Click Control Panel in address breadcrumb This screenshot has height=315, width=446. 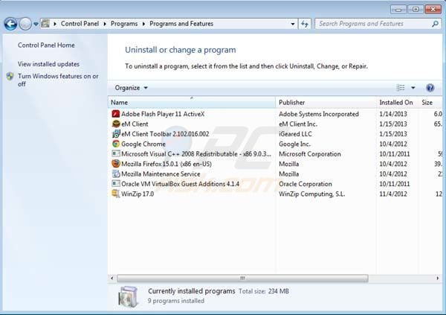pyautogui.click(x=80, y=24)
